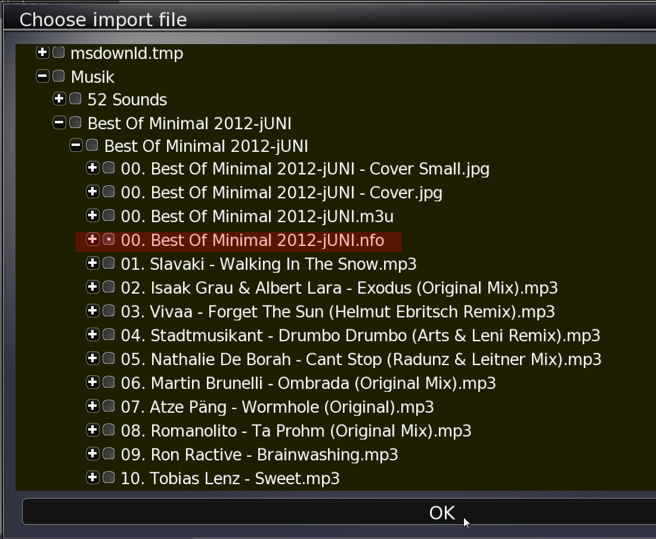The width and height of the screenshot is (656, 539).
Task: Select '00. Best Of Minimal 2012-jUNI.m3u'
Action: click(257, 217)
